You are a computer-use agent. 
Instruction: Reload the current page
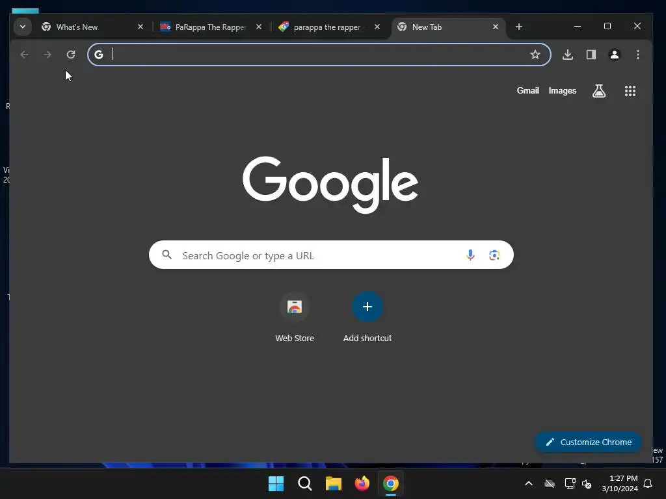pyautogui.click(x=70, y=55)
